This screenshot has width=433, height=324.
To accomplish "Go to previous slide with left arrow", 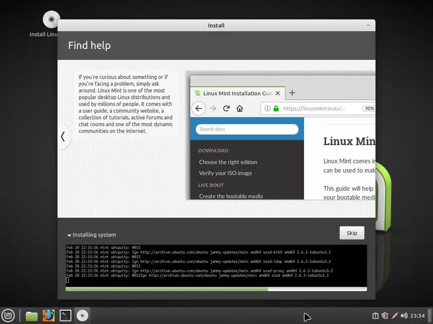I will pyautogui.click(x=63, y=136).
